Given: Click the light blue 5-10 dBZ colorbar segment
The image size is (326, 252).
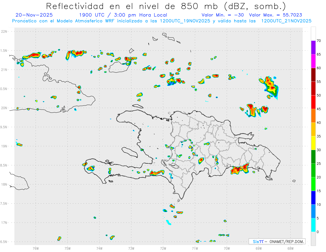Looking at the screenshot, I should pos(313,211).
